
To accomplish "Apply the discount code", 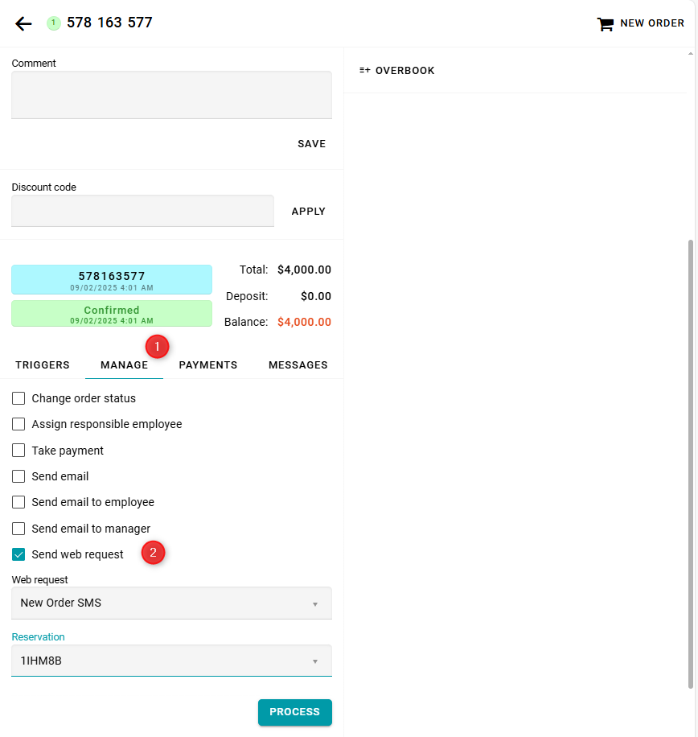I will click(308, 212).
